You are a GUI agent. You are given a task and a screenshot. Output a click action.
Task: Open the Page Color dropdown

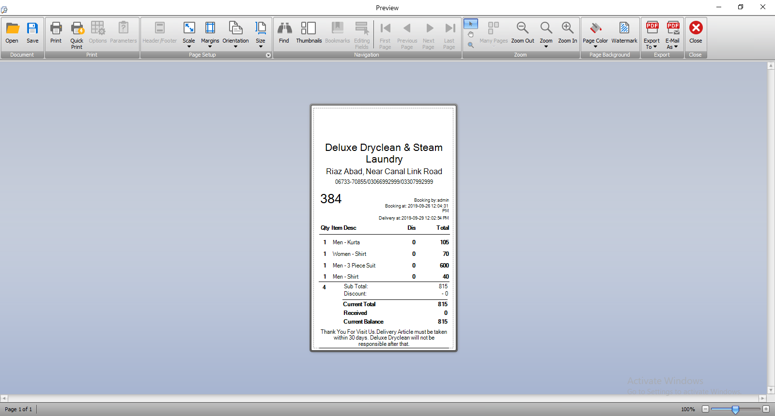(595, 35)
